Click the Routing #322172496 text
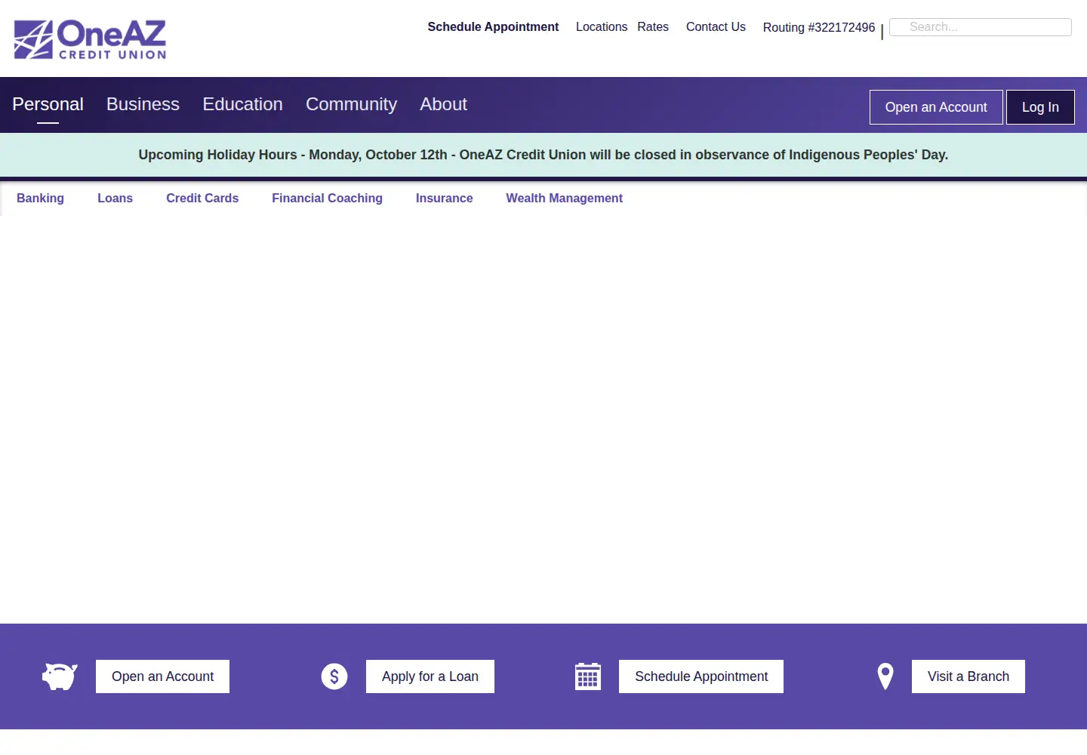Viewport: 1087px width, 755px height. (819, 27)
